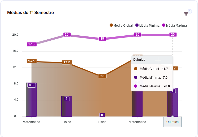198x137 pixels.
Task: Select the 9.8 Média Global data point
Action: coord(102,76)
